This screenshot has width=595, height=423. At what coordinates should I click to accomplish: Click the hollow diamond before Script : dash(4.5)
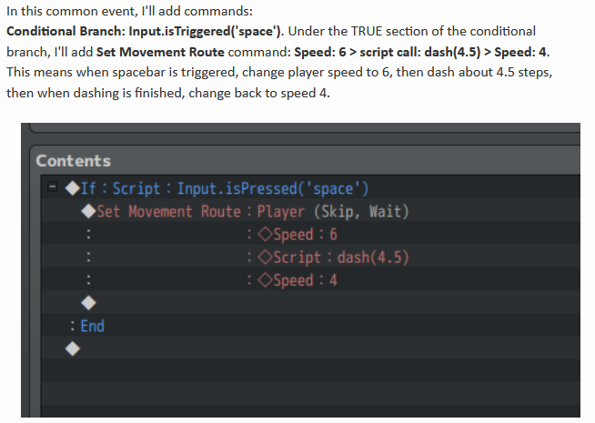tap(264, 257)
